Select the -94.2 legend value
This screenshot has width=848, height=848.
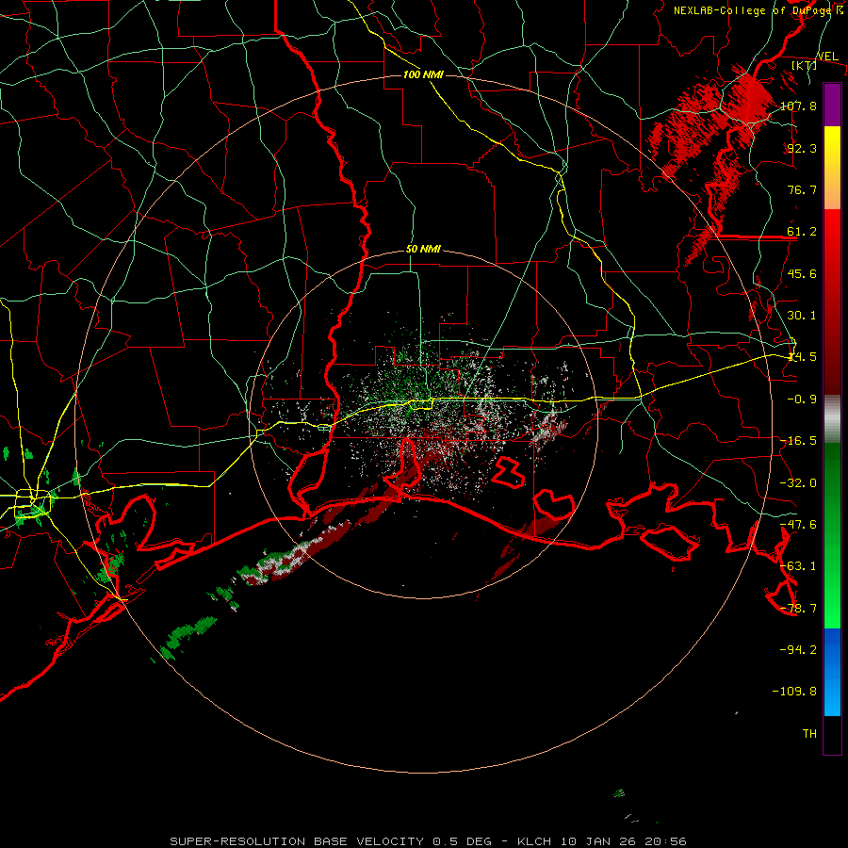(x=798, y=649)
